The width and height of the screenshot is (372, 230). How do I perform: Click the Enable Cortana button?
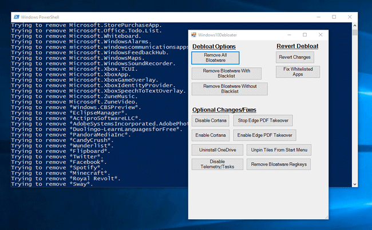pyautogui.click(x=211, y=135)
